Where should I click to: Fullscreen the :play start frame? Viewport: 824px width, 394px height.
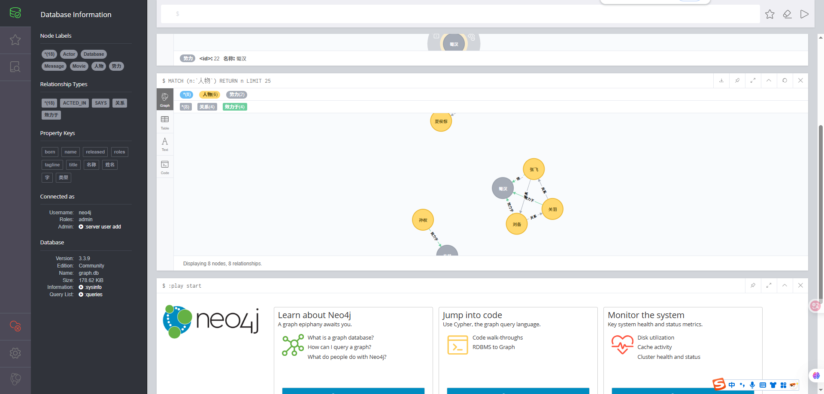pyautogui.click(x=769, y=286)
